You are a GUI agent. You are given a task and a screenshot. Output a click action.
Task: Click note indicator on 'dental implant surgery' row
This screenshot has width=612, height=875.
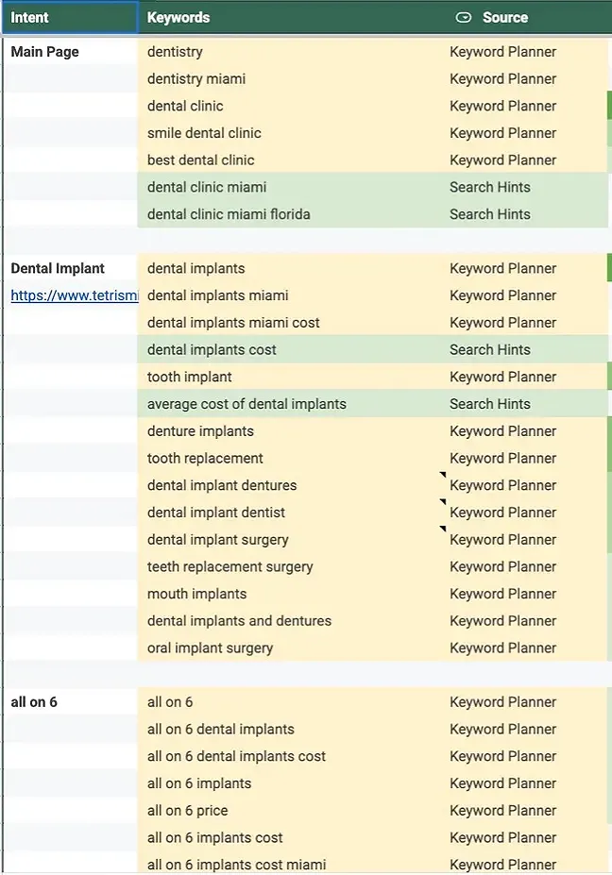(443, 530)
